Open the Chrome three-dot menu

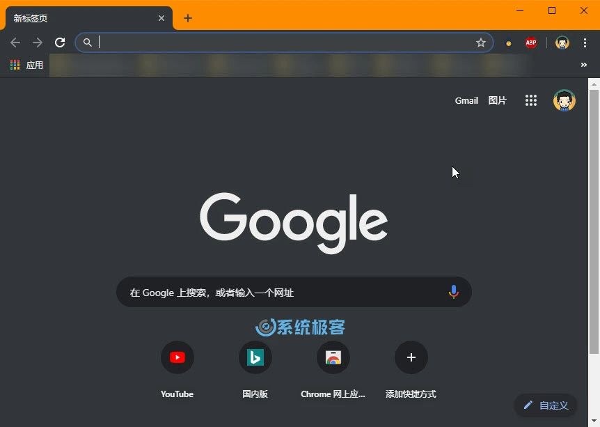[585, 42]
